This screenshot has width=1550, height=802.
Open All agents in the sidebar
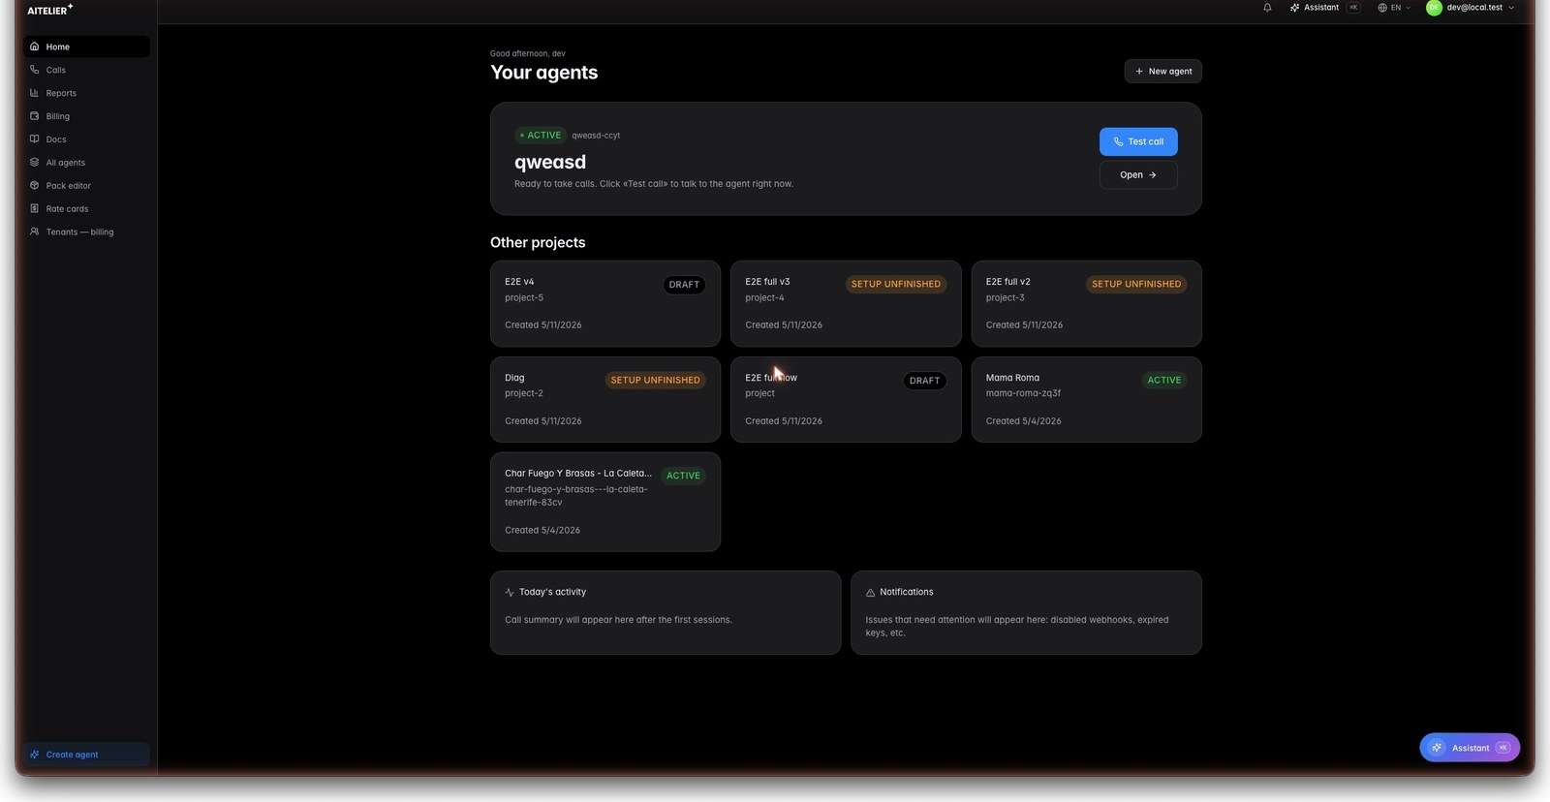click(x=87, y=163)
